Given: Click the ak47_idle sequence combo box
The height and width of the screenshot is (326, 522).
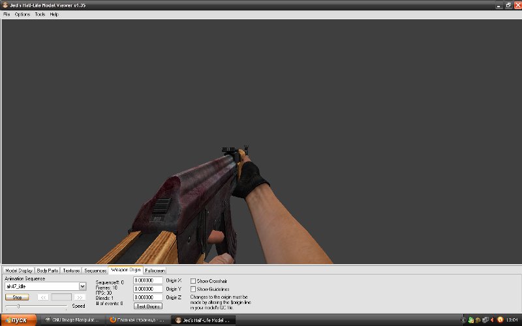Looking at the screenshot, I should 45,286.
